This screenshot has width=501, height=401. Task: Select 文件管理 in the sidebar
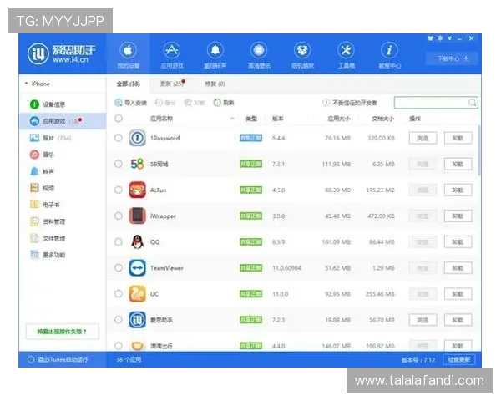pyautogui.click(x=63, y=238)
